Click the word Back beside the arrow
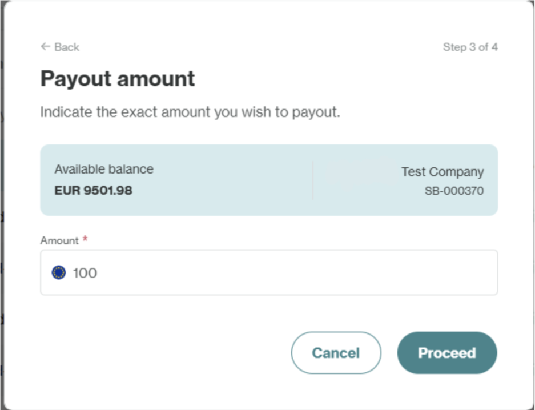 click(x=67, y=47)
